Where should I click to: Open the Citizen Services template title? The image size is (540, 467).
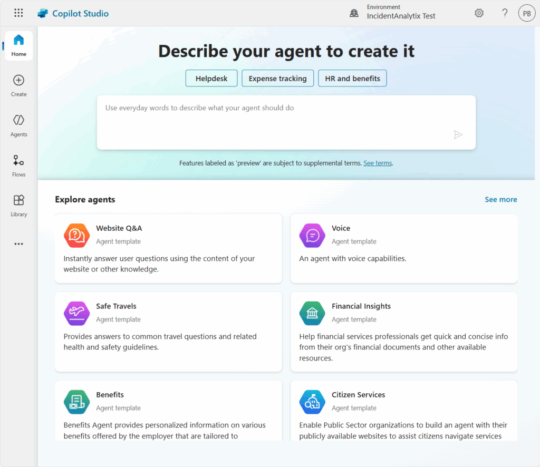(x=358, y=395)
